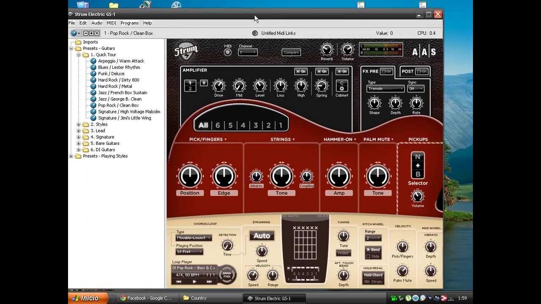Click the Midi Links icon in toolbar

tap(255, 33)
